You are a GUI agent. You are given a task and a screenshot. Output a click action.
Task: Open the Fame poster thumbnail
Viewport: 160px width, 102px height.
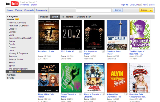71,78
